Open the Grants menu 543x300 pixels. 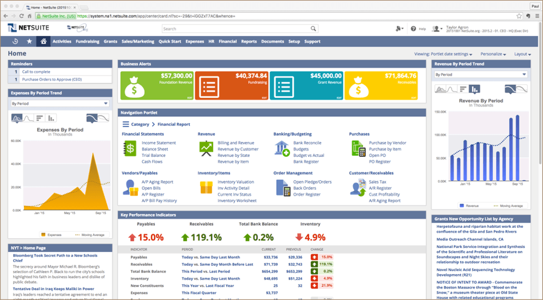[110, 41]
